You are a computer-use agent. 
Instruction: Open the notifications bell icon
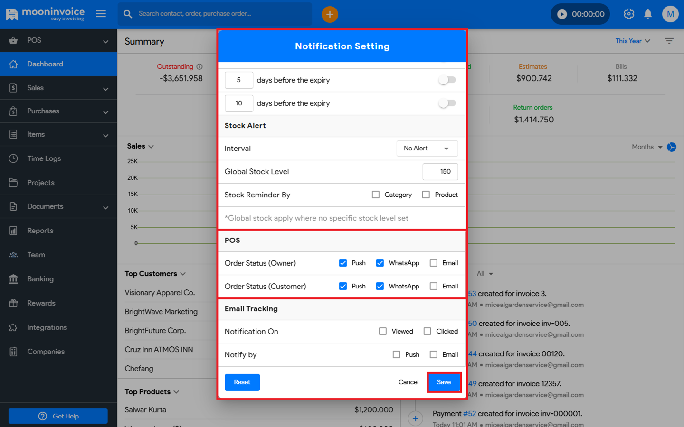click(x=648, y=14)
